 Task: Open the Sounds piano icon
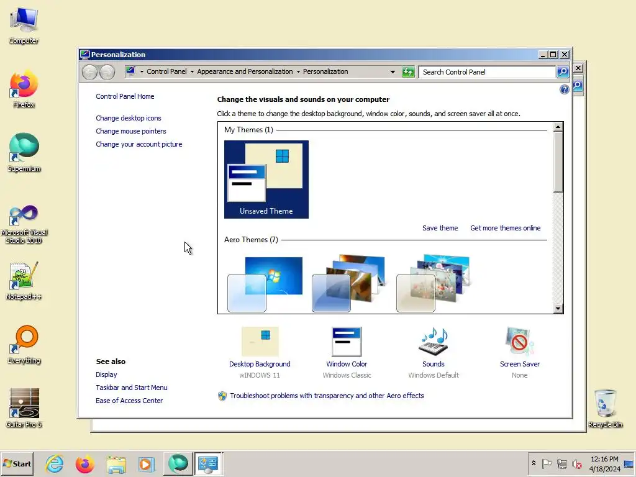pos(433,341)
